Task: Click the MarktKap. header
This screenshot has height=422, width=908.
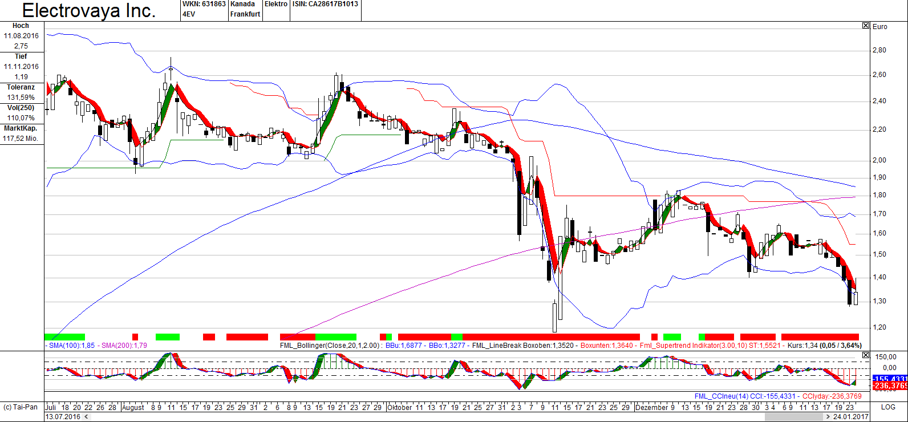Action: coord(21,128)
